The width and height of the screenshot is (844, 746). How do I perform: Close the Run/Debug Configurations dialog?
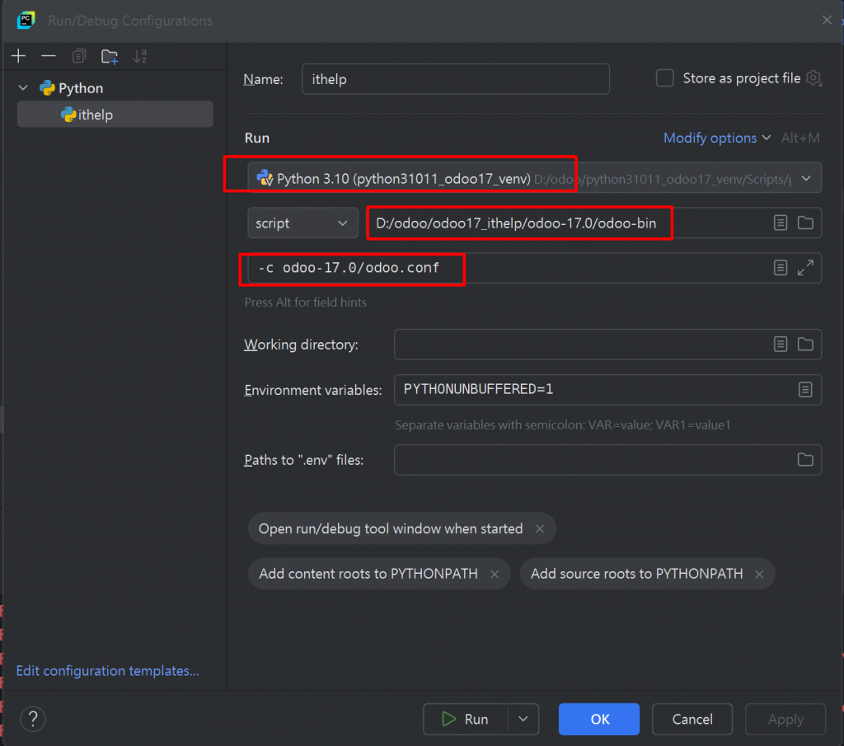coord(827,21)
